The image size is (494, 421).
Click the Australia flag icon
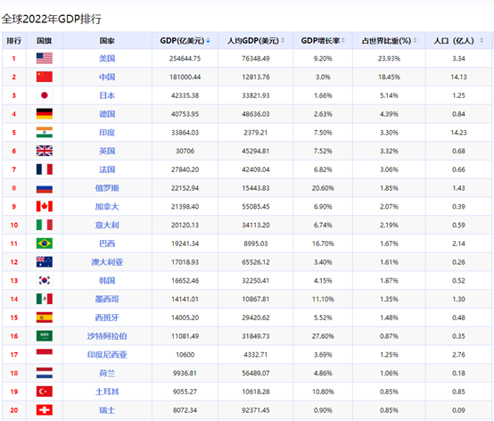[x=45, y=262]
